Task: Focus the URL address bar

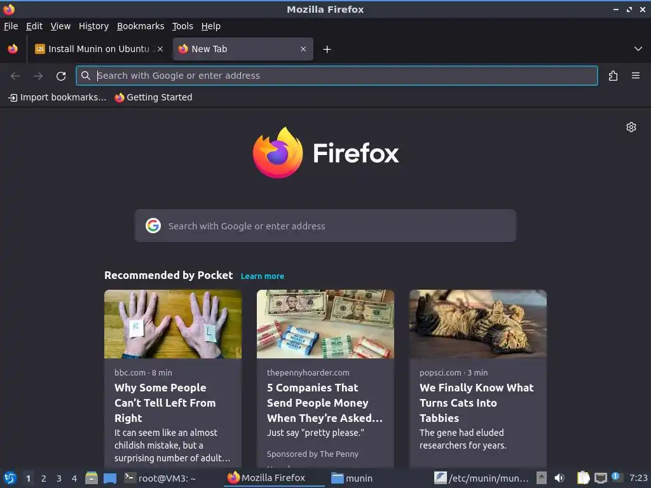Action: pyautogui.click(x=337, y=76)
